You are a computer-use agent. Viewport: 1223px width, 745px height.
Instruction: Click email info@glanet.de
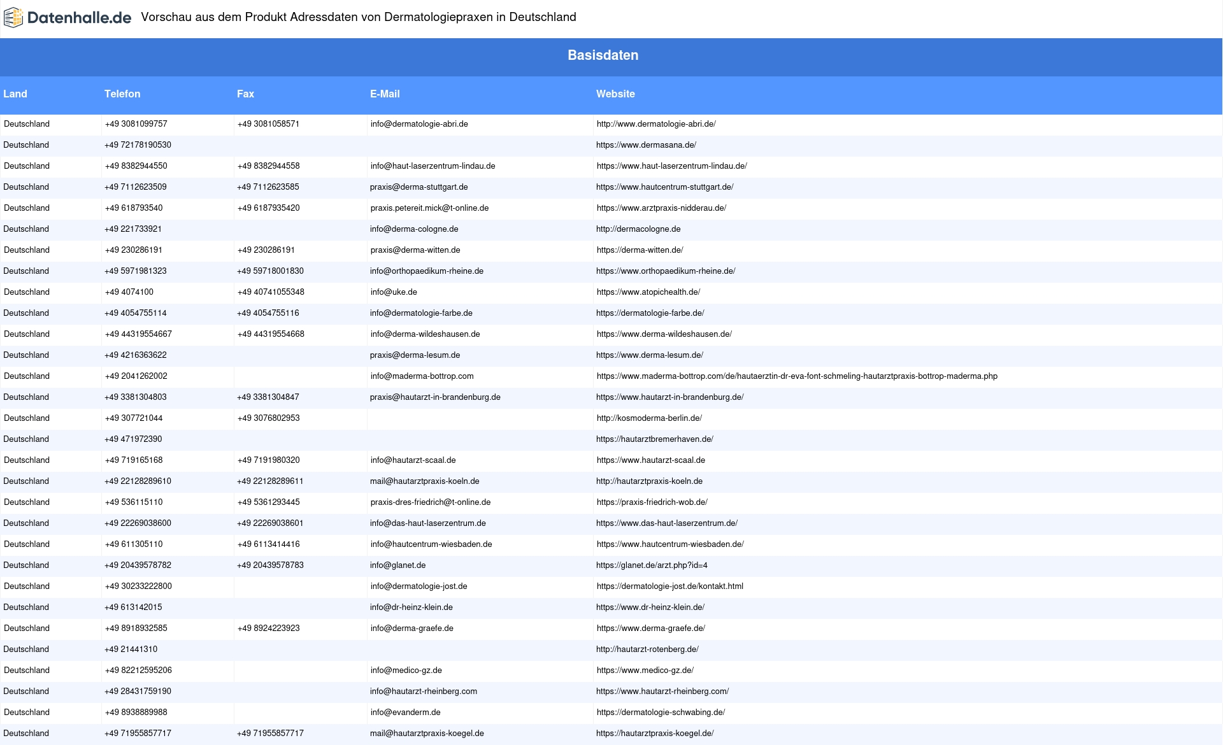[x=397, y=565]
